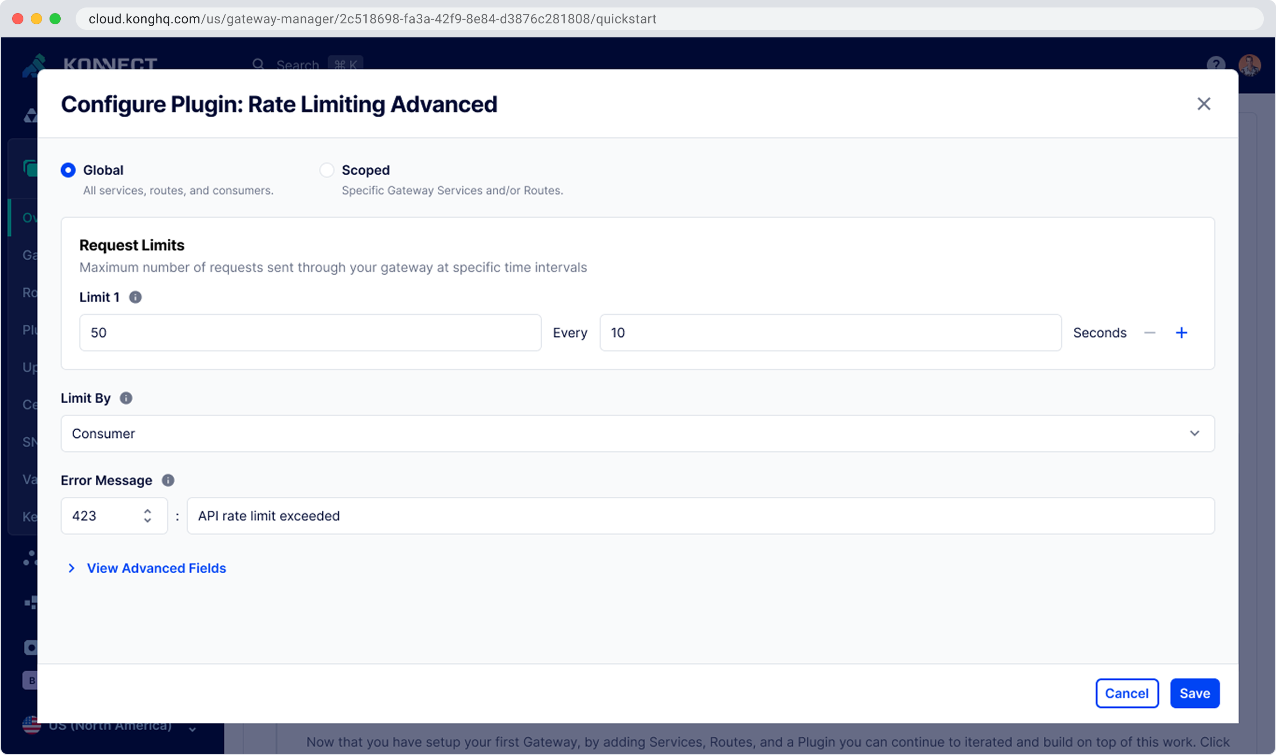1276x755 pixels.
Task: Select the Scoped radio button
Action: [326, 170]
